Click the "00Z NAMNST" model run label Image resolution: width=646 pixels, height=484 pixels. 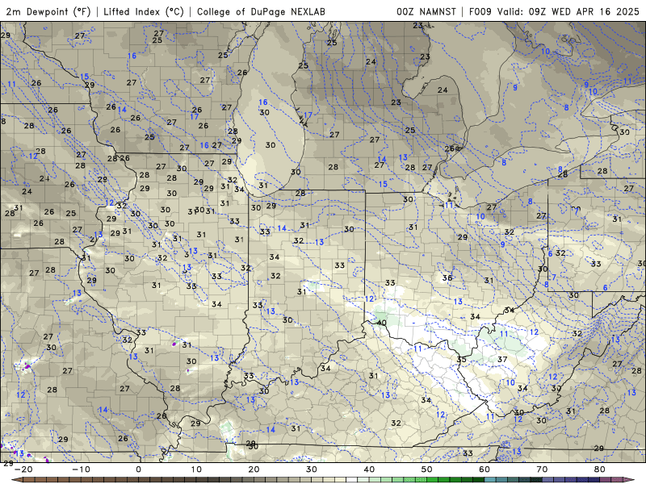426,11
